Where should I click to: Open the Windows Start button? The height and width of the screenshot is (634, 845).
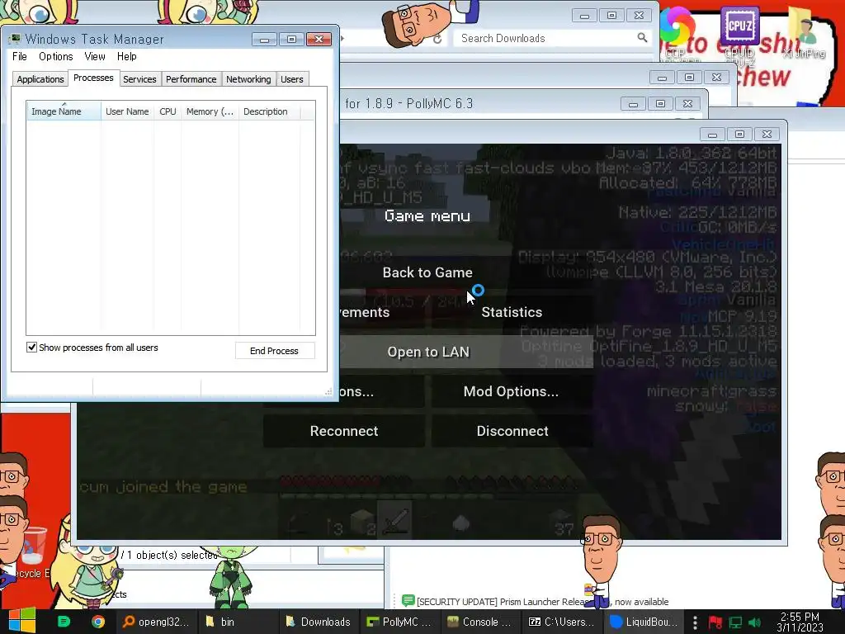21,621
